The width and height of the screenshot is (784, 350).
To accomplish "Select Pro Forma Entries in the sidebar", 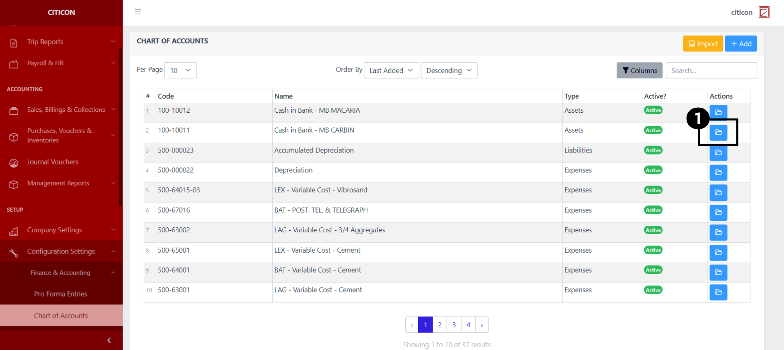I will click(x=60, y=294).
